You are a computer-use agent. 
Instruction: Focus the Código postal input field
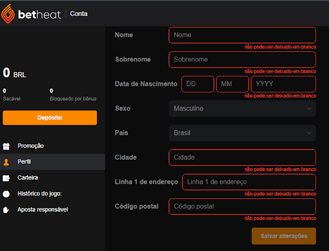pyautogui.click(x=242, y=207)
